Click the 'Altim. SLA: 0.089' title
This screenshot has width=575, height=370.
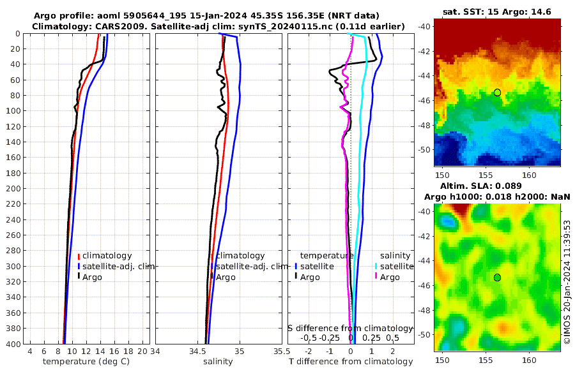click(x=480, y=186)
